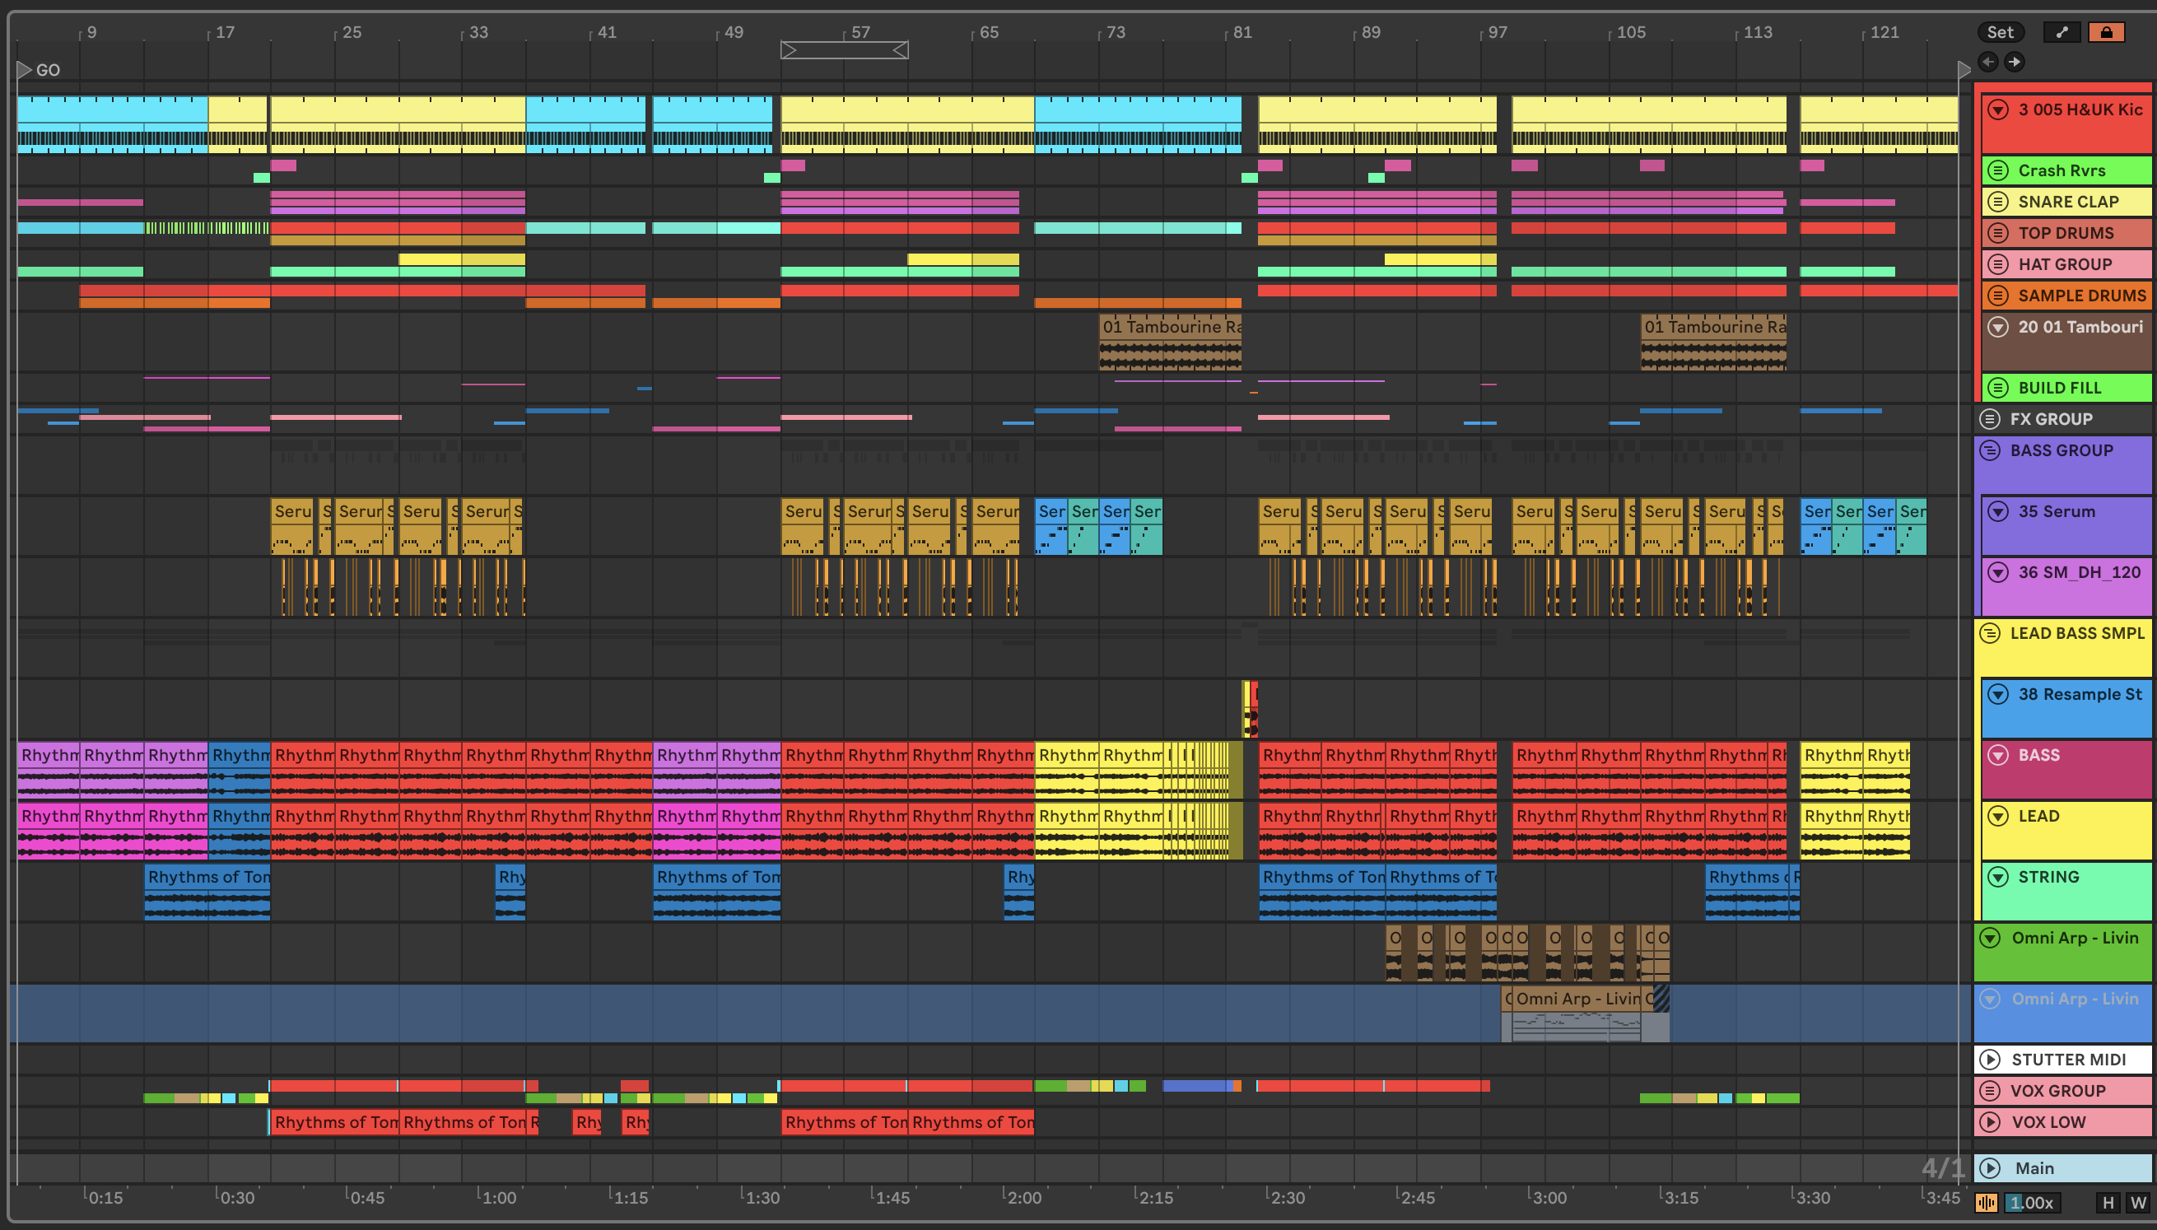Unfold the VOX LOW track
Image resolution: width=2157 pixels, height=1230 pixels.
click(1990, 1122)
